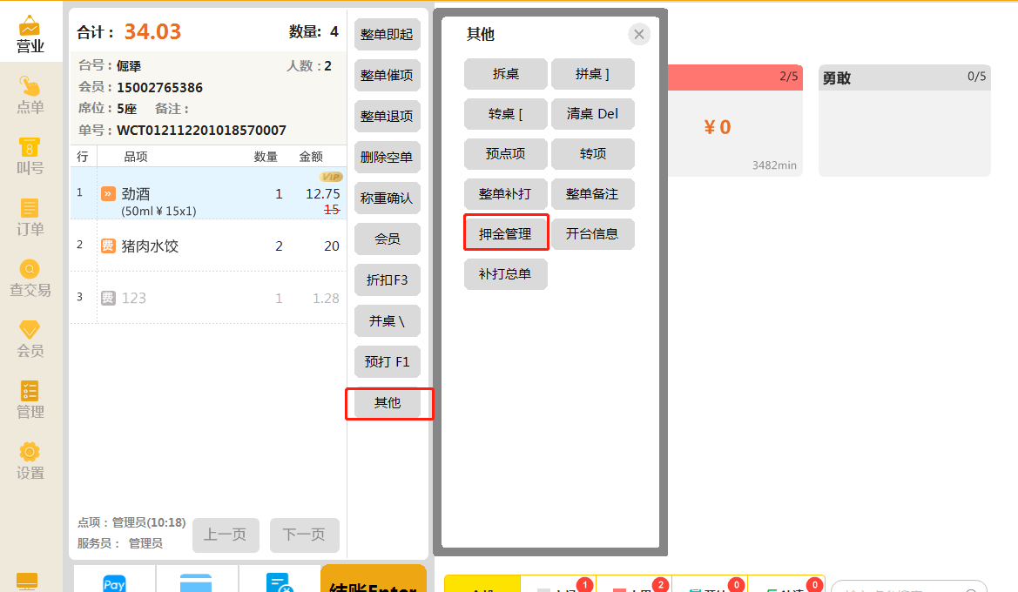Click the Pay payment icon at bottom

pos(114,583)
